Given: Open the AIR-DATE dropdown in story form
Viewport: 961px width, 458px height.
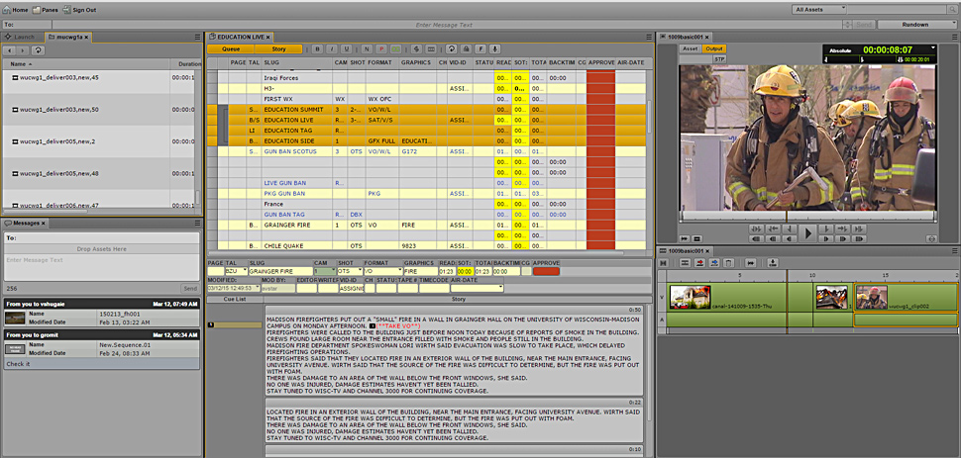Looking at the screenshot, I should tap(477, 288).
